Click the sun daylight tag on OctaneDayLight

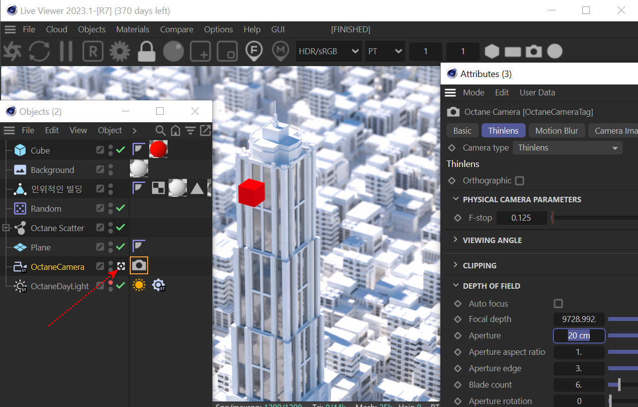click(x=139, y=285)
